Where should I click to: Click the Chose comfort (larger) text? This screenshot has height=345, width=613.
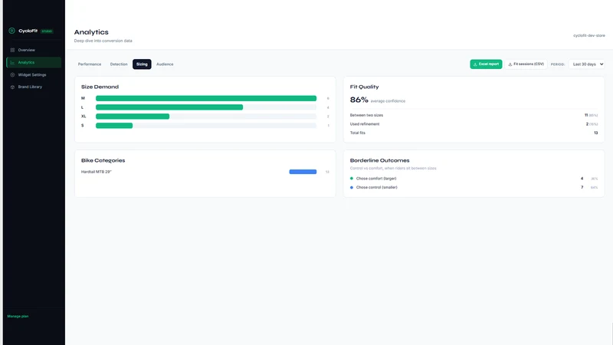[x=376, y=179]
